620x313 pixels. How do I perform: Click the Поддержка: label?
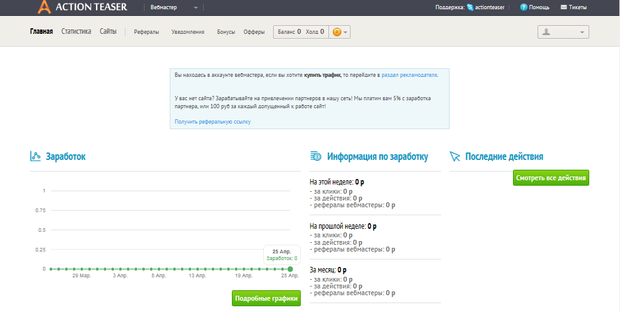click(450, 7)
